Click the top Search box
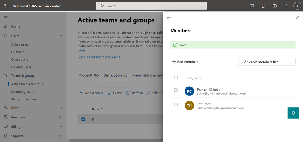This screenshot has height=142, width=303. (x=152, y=6)
